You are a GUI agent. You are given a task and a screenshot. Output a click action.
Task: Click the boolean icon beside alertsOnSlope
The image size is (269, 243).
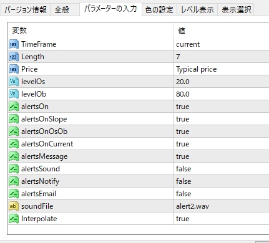pyautogui.click(x=14, y=119)
